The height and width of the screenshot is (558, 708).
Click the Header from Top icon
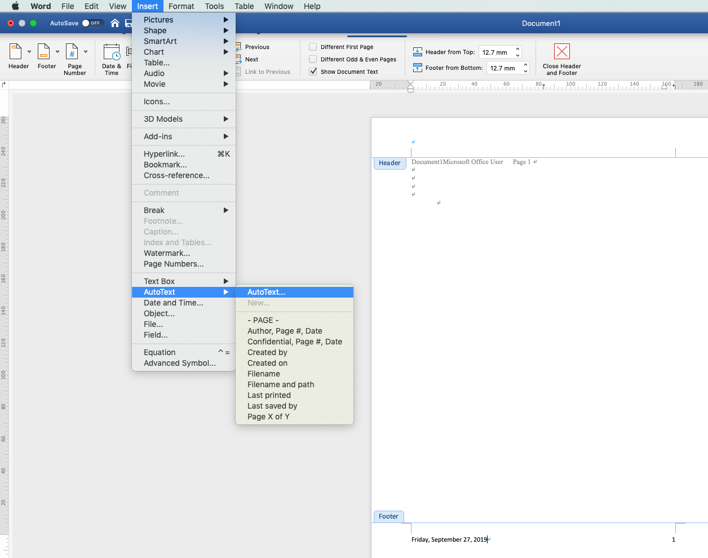pos(418,52)
